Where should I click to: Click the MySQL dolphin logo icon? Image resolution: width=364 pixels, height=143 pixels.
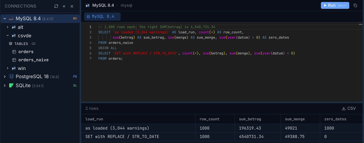(11, 19)
